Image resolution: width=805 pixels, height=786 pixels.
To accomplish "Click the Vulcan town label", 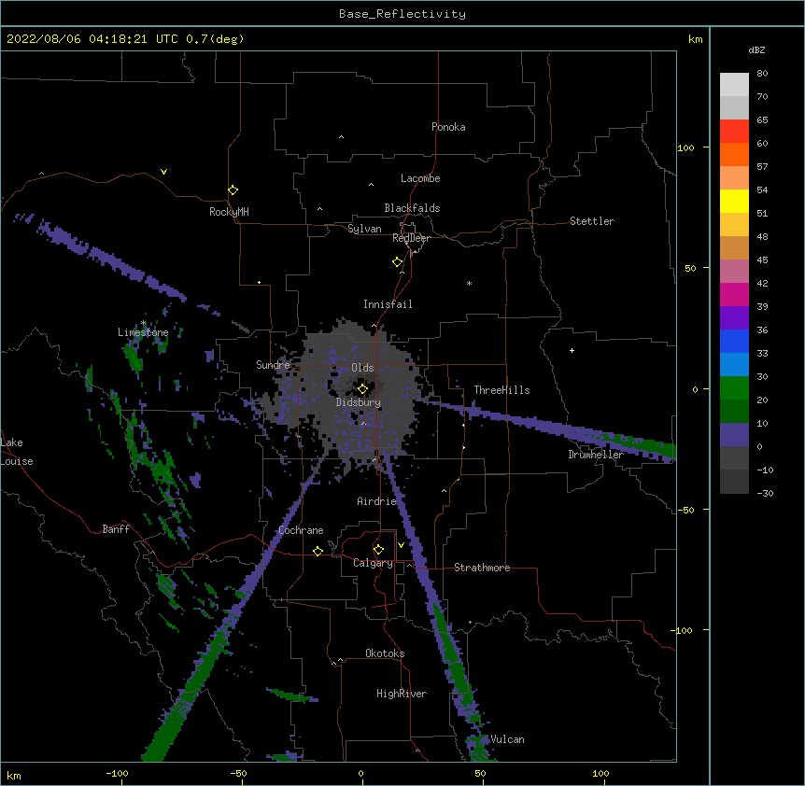I will tap(507, 739).
